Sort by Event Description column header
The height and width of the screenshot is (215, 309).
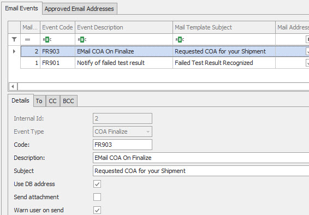click(124, 27)
